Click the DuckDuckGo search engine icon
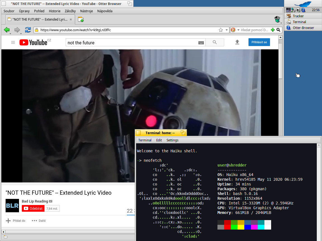This screenshot has height=241, width=322. coord(233,30)
